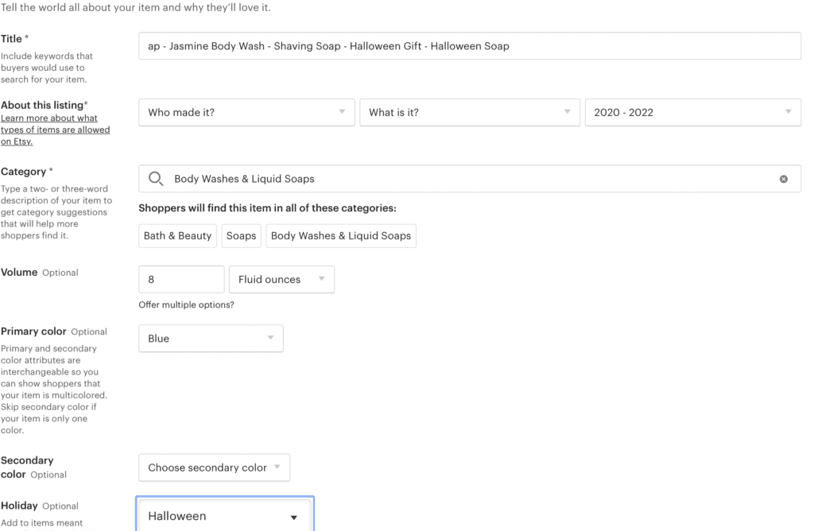Select the 'Body Washes & Liquid Soaps' category chip
Screen dimensions: 814x531
click(x=341, y=235)
